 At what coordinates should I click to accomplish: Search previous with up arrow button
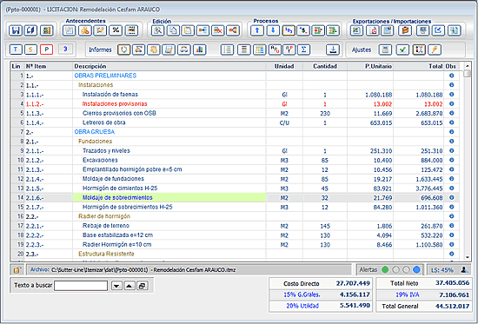coord(129,286)
